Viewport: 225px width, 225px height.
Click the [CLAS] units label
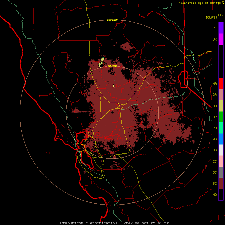(211, 17)
